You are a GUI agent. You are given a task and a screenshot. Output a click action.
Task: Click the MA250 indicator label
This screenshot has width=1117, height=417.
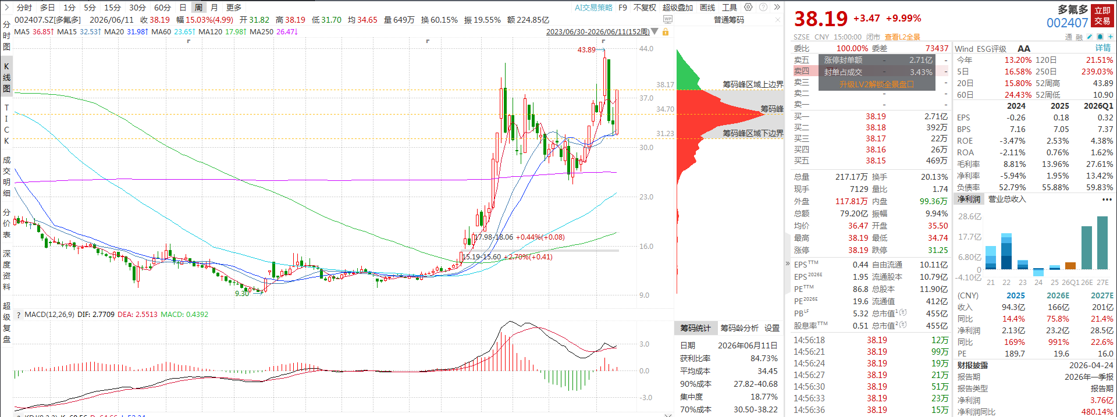(261, 32)
